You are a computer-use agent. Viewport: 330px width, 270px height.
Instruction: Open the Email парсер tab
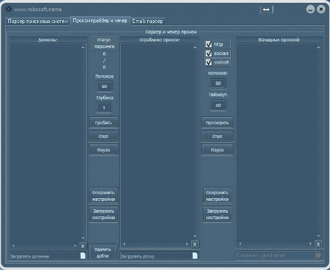pyautogui.click(x=147, y=21)
